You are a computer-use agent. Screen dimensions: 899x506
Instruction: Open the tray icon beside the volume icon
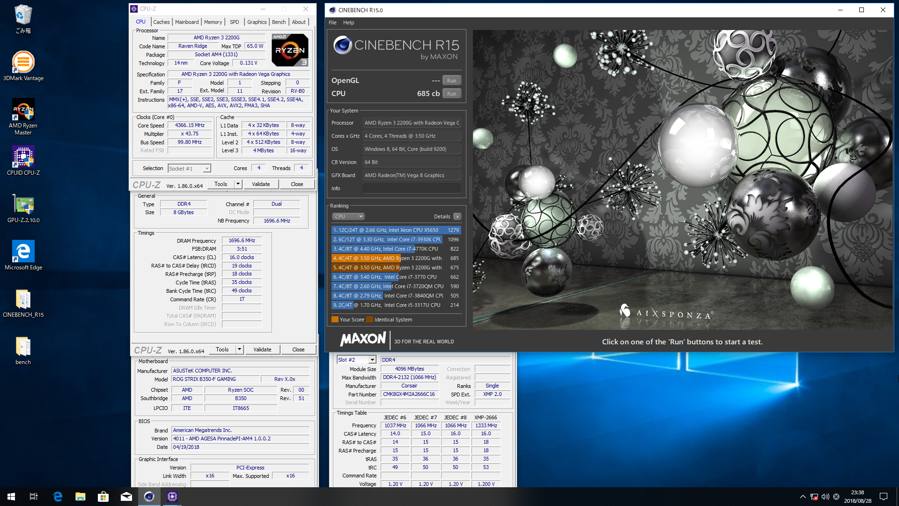coord(836,497)
